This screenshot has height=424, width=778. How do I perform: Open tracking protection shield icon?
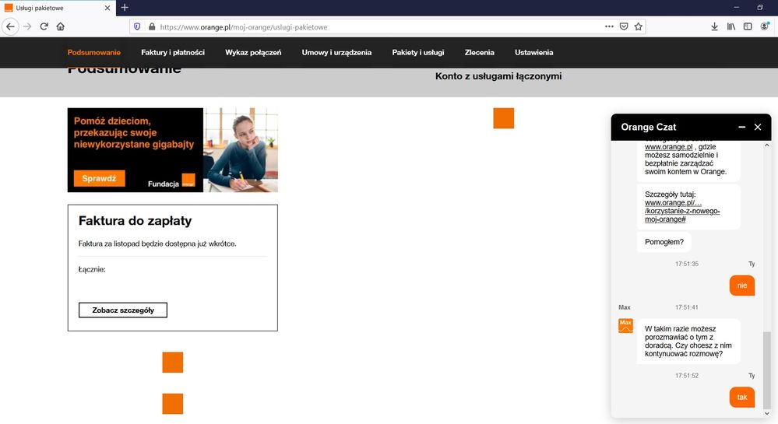tap(137, 26)
